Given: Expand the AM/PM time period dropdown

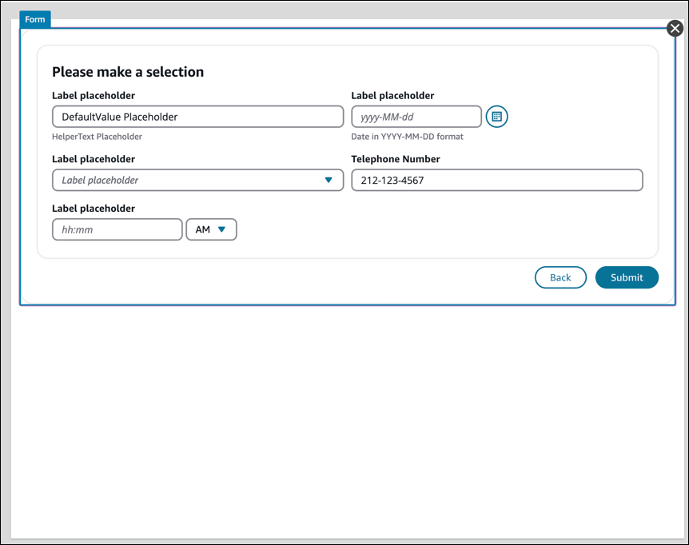Looking at the screenshot, I should tap(211, 229).
